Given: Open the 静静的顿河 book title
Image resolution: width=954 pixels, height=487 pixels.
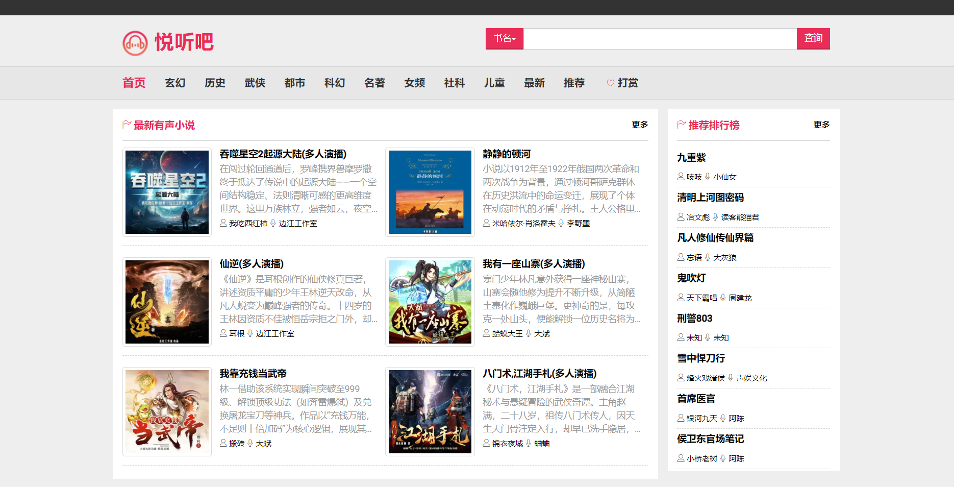Looking at the screenshot, I should 507,154.
